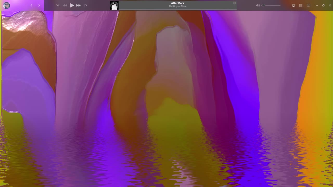
Task: Show the Up Next queue list
Action: coord(301,5)
